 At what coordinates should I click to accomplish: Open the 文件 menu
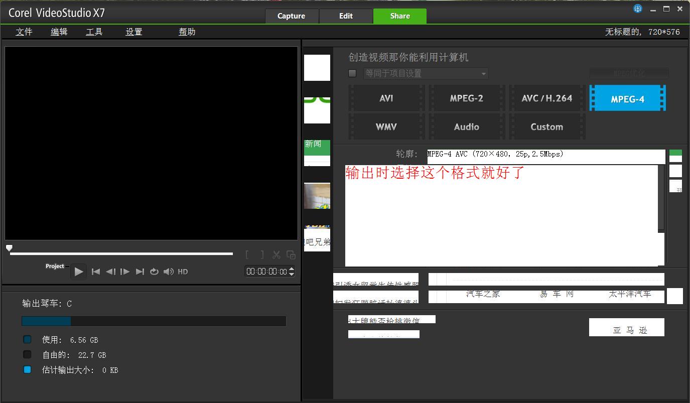[24, 32]
